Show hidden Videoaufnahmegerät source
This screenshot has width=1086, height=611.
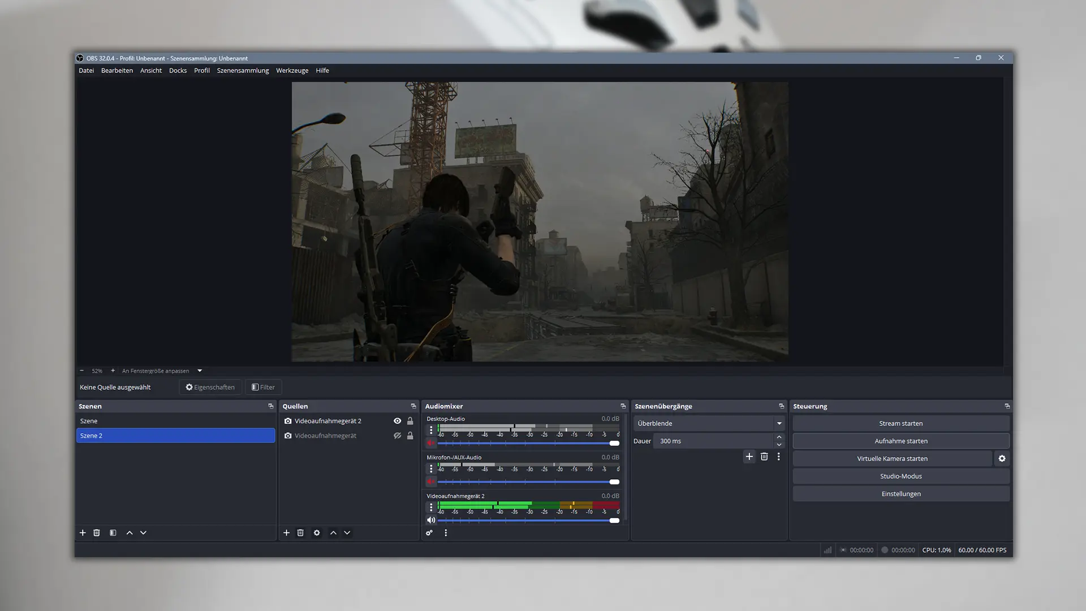point(398,436)
